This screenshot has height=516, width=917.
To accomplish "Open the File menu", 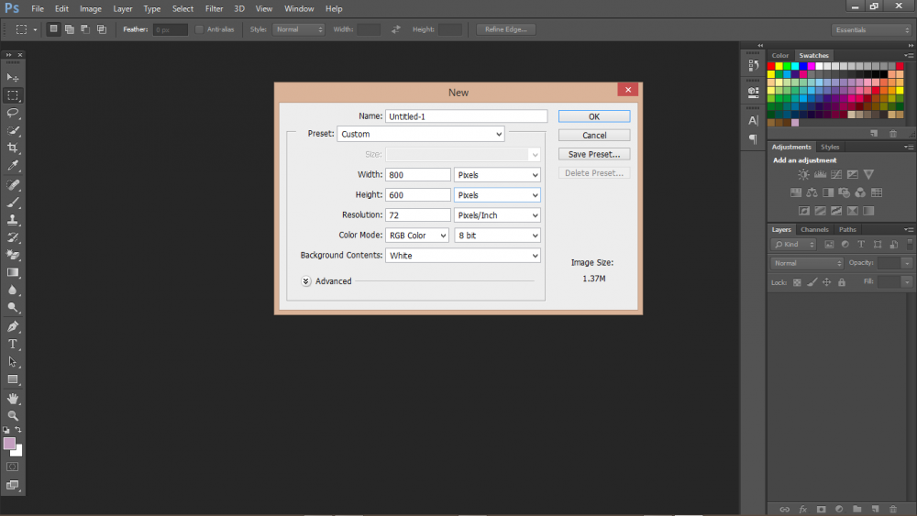I will [38, 9].
